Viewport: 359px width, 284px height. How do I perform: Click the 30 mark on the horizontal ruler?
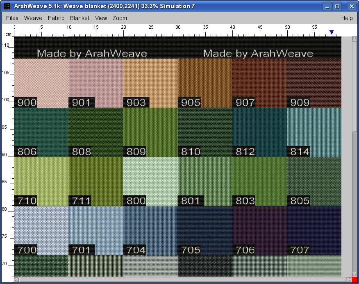pos(178,27)
